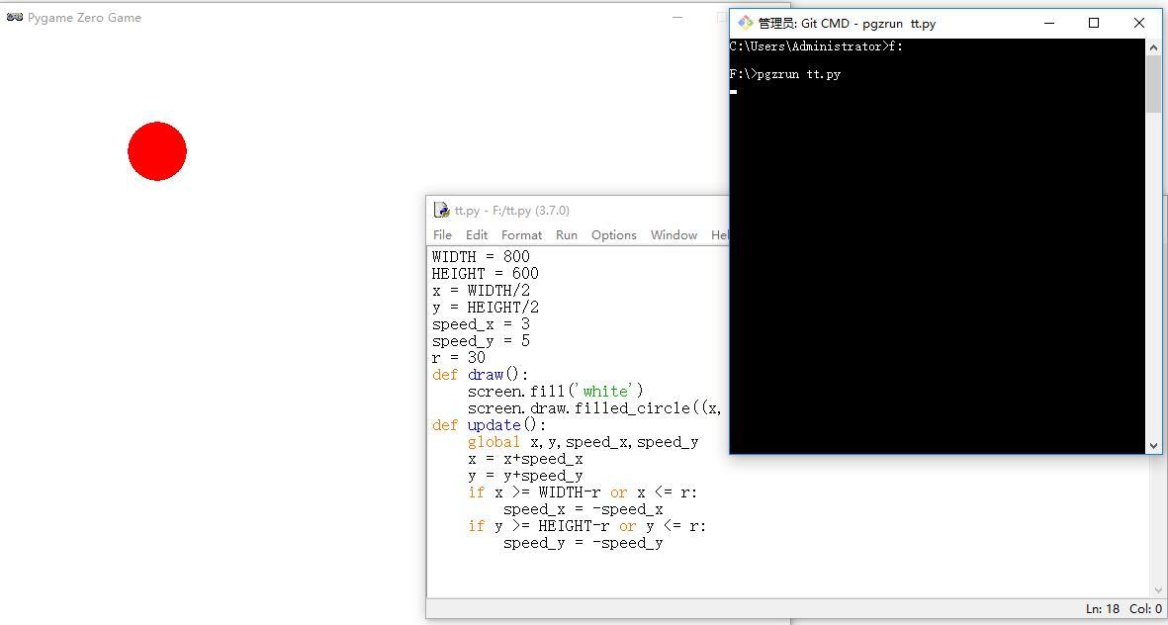
Task: Click the 'Pygame Zero Game' title text
Action: (84, 17)
